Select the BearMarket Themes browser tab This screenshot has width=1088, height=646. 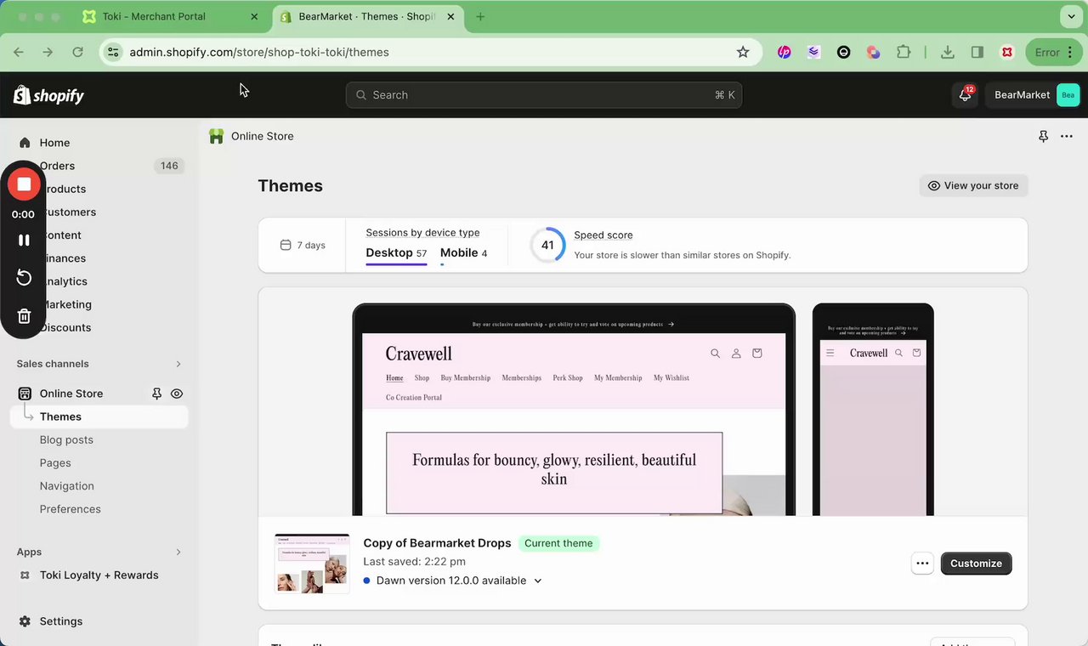point(367,17)
